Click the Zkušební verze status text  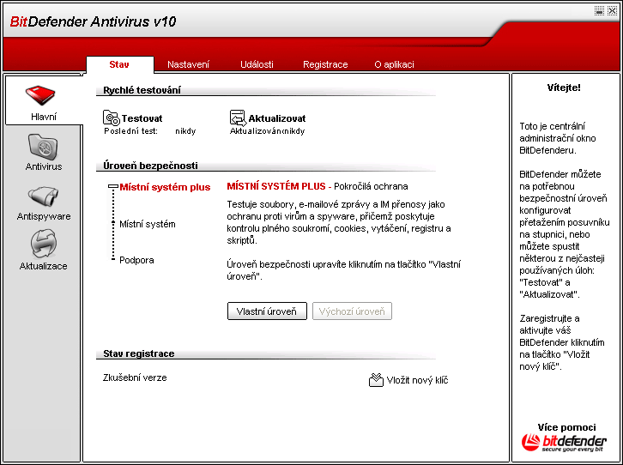click(135, 377)
